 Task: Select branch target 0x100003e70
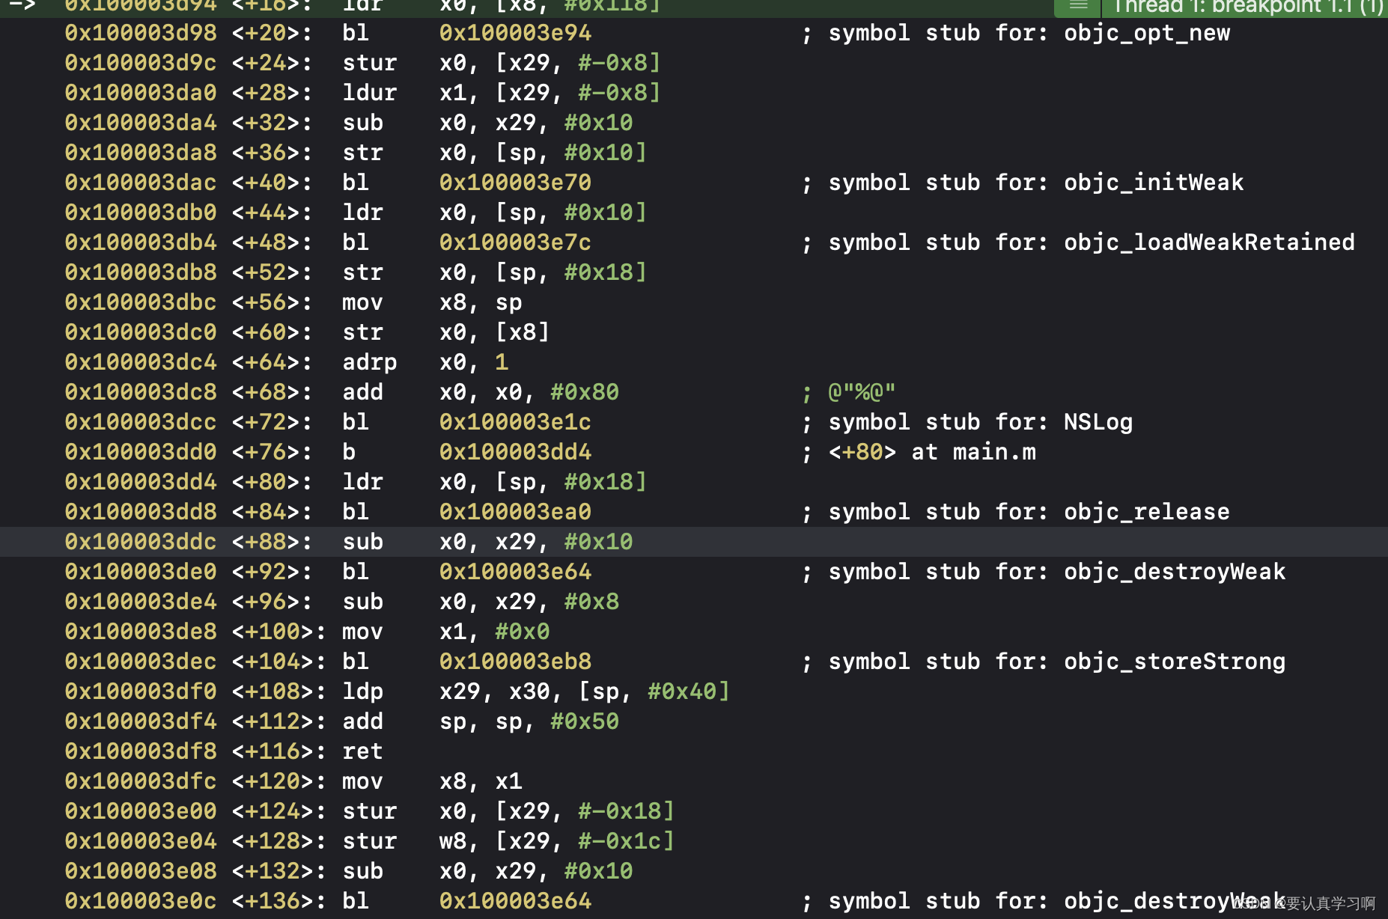click(515, 183)
